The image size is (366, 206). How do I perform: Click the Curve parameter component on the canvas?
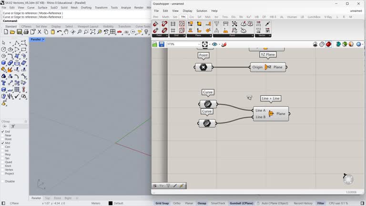(207, 104)
